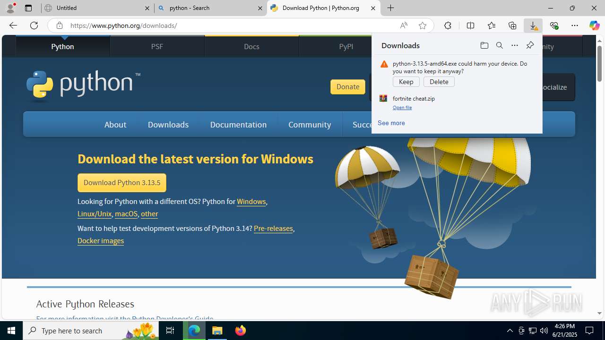605x340 pixels.
Task: Click the Edge taskbar icon
Action: [194, 331]
